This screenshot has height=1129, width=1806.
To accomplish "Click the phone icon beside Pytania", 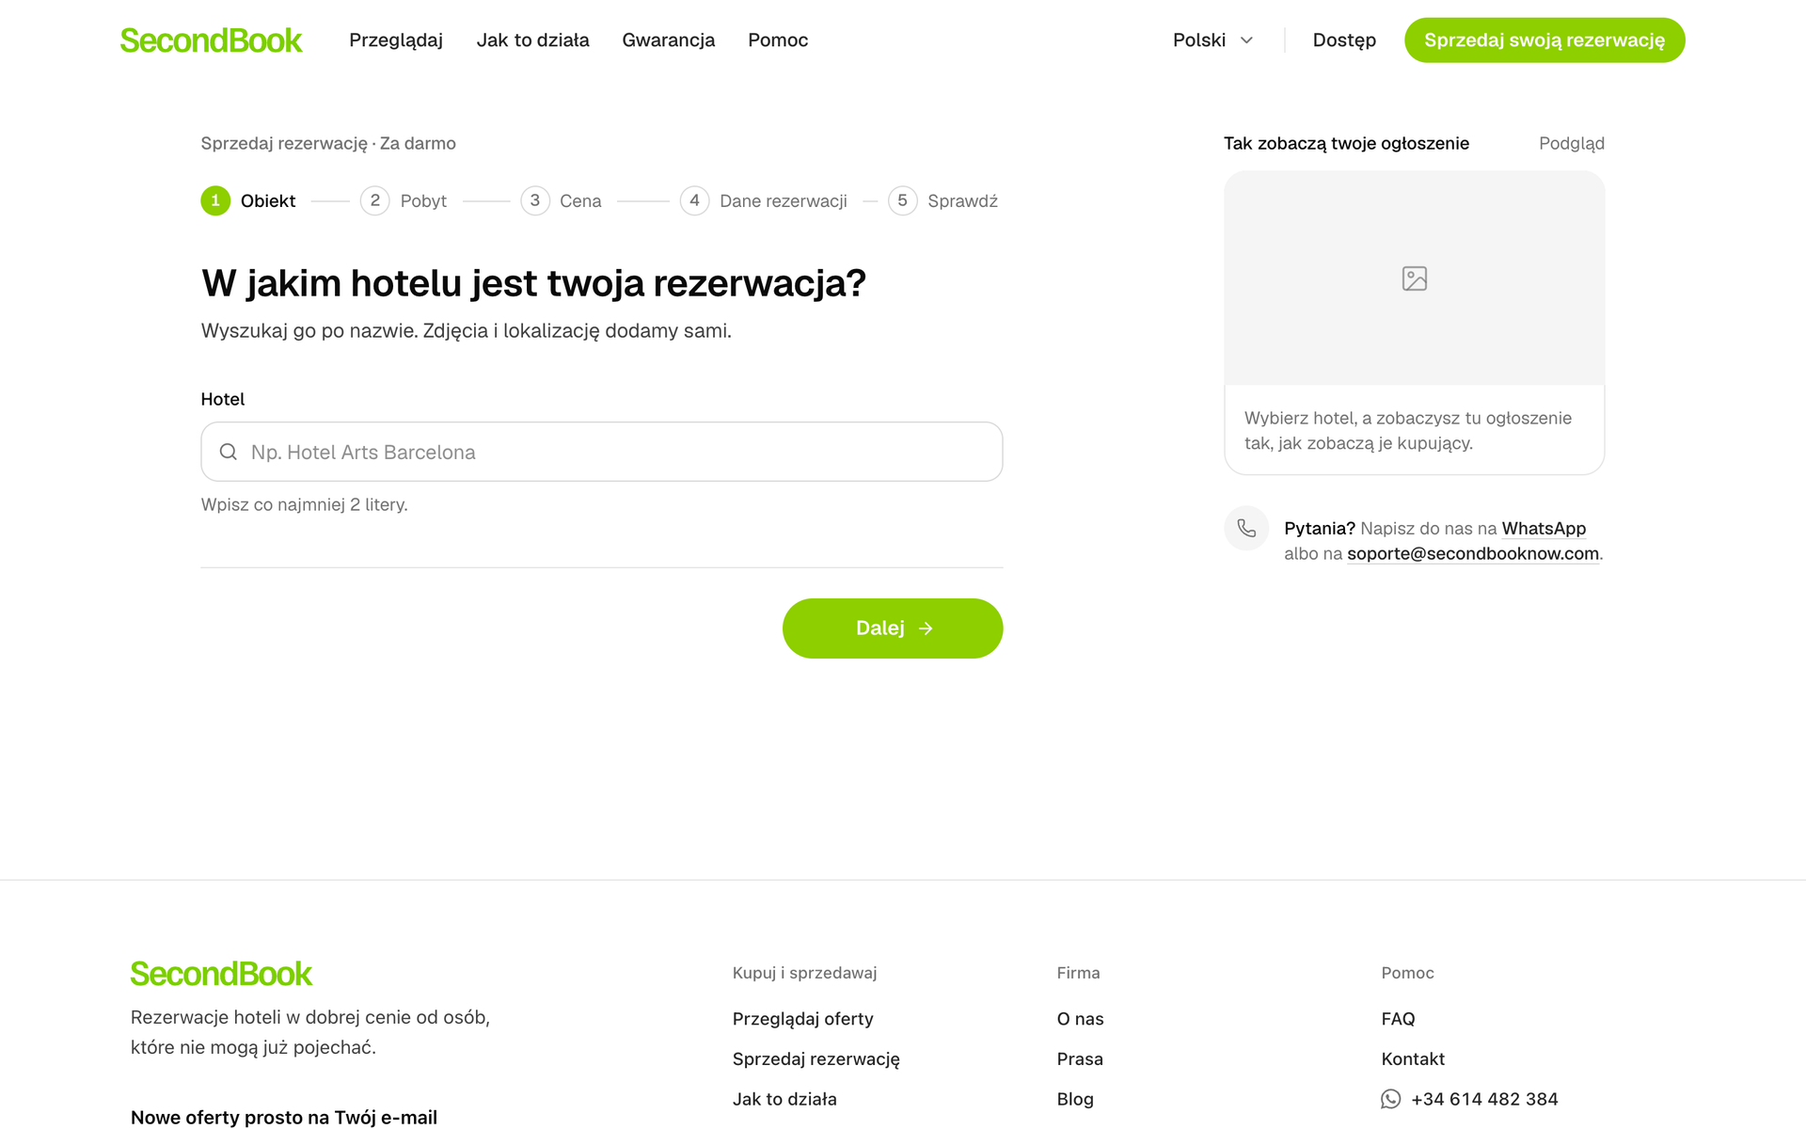I will point(1246,528).
